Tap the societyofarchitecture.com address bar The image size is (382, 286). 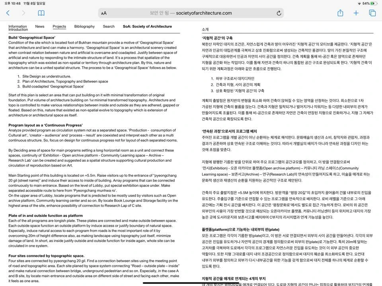pos(191,13)
